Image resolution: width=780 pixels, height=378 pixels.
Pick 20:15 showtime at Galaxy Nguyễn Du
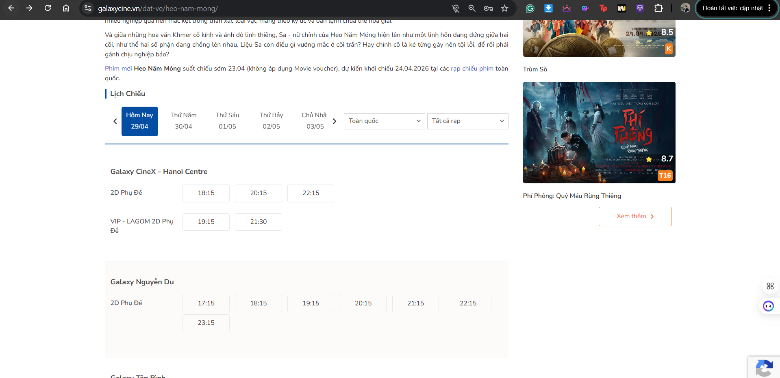click(363, 303)
